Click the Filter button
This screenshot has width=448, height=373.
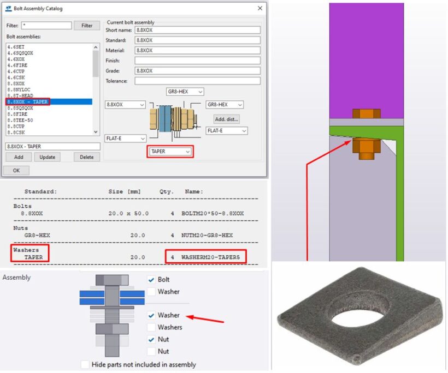[x=86, y=25]
